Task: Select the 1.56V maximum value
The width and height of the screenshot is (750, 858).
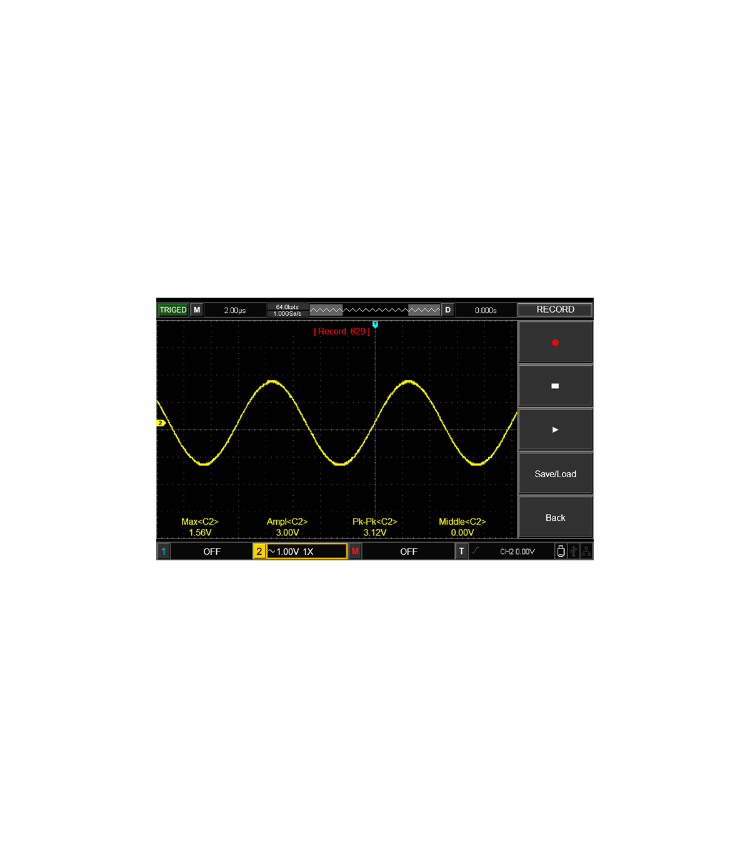Action: point(200,533)
